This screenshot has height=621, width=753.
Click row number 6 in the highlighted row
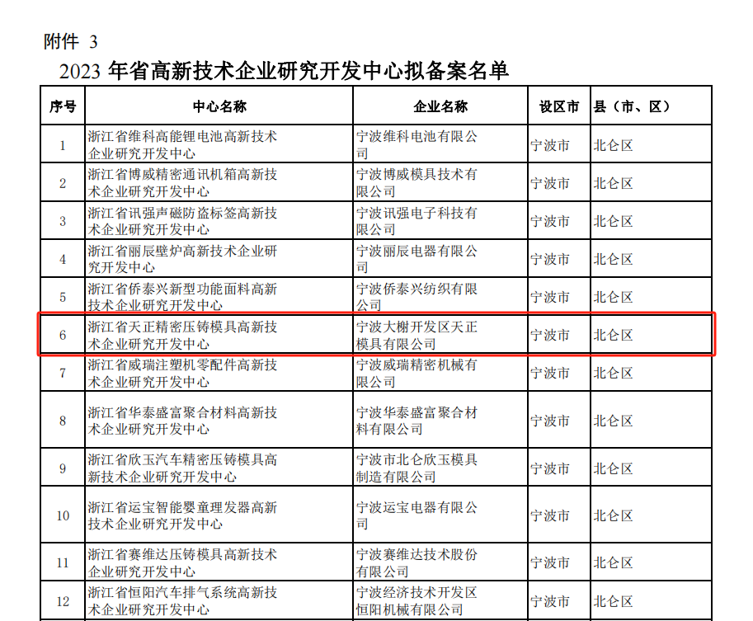click(63, 335)
